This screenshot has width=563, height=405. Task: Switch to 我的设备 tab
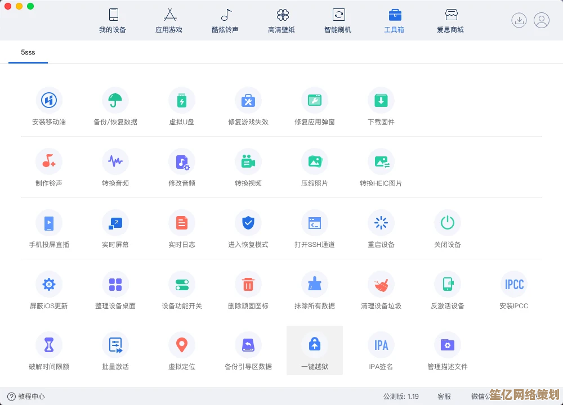(113, 20)
